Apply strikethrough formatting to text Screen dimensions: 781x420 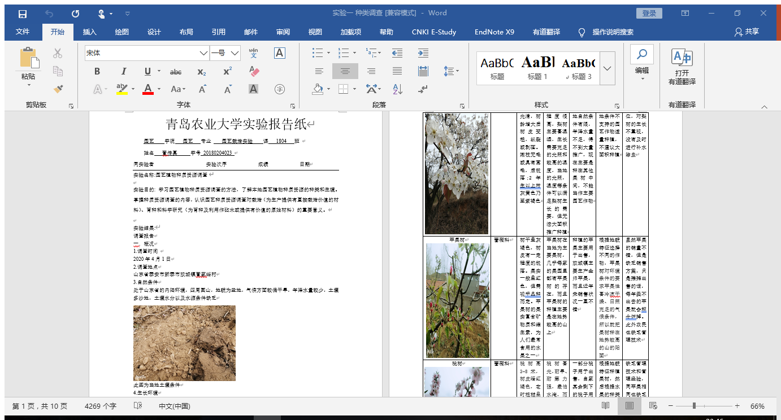[176, 72]
